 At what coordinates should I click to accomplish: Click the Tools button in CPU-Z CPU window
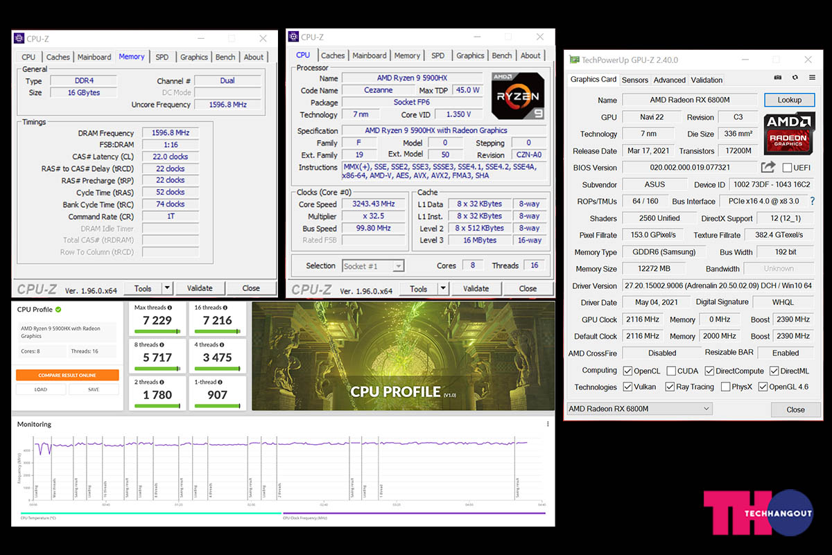pos(419,289)
